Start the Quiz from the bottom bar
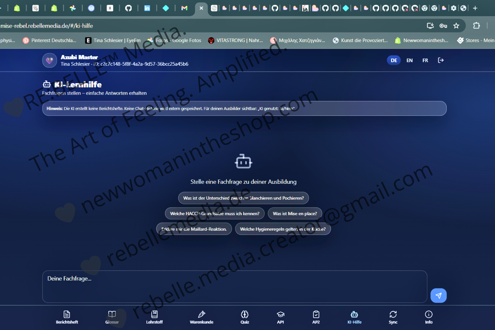The width and height of the screenshot is (495, 330). 245,317
